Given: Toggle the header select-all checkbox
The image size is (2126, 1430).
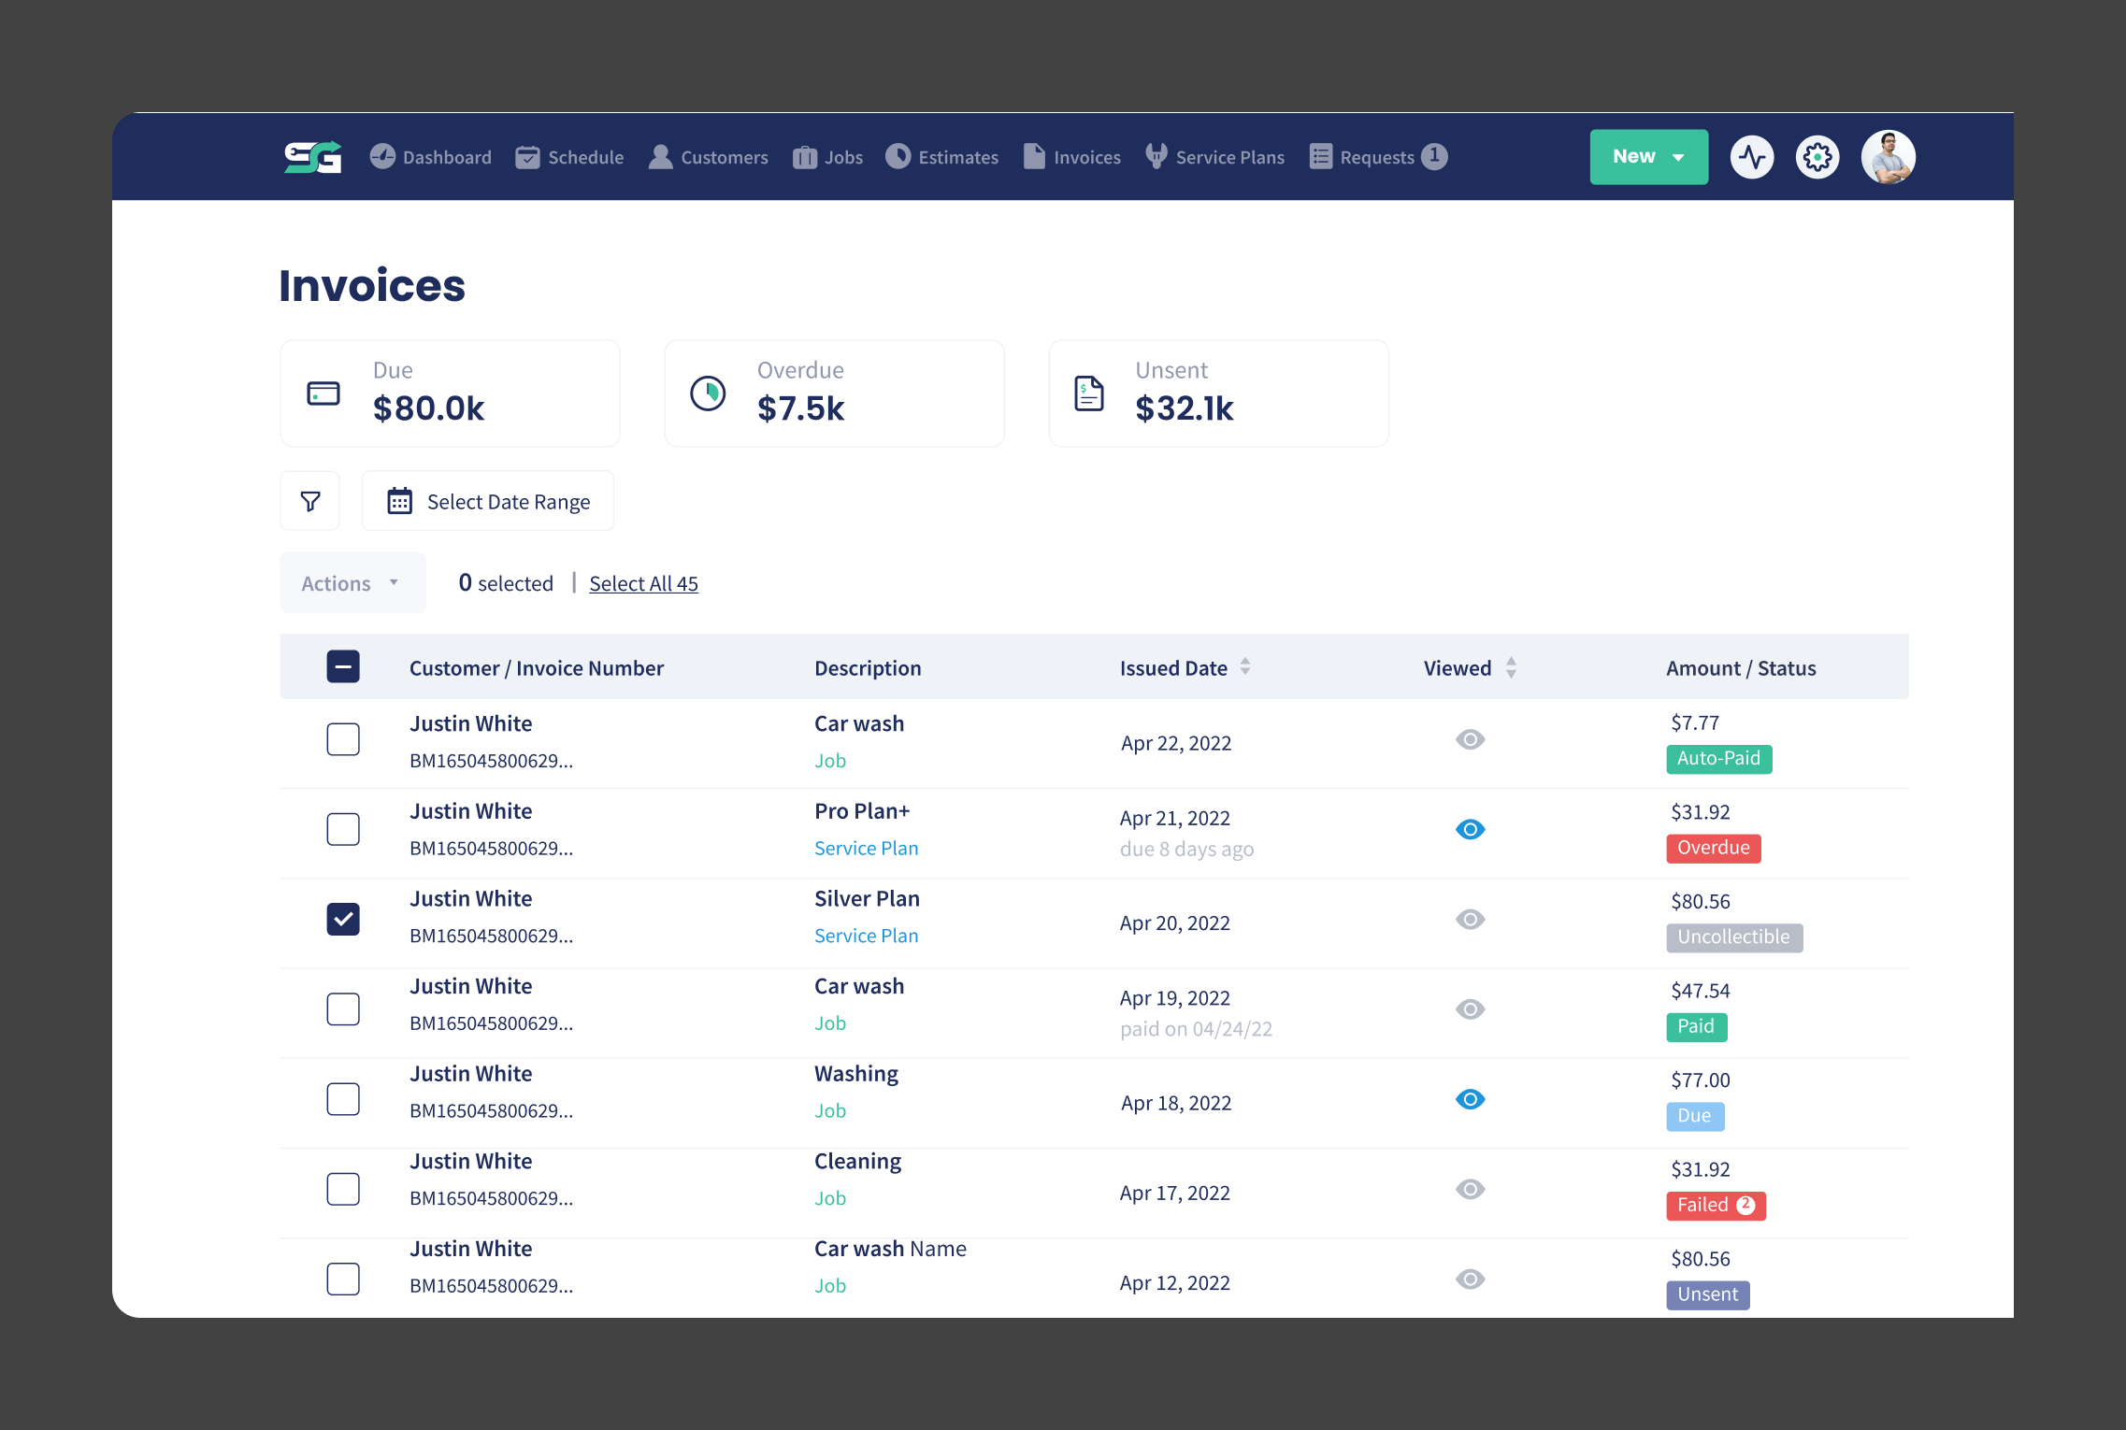Looking at the screenshot, I should pos(343,666).
